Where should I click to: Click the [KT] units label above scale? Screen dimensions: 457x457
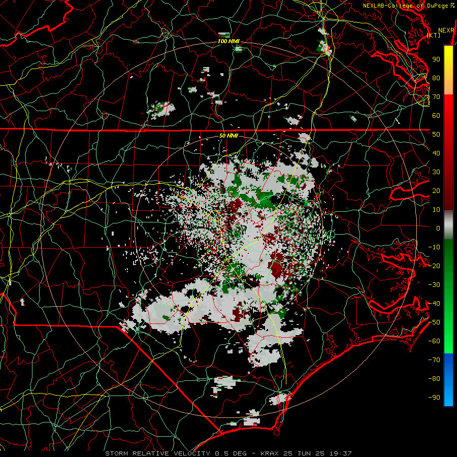coord(434,35)
